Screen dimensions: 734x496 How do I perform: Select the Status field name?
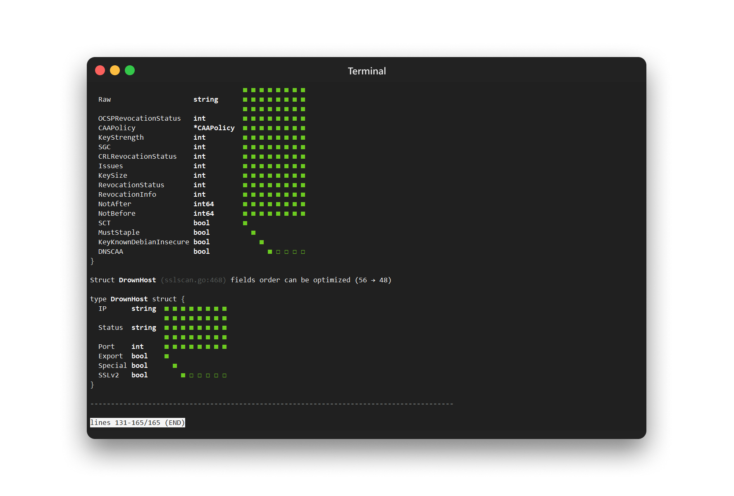tap(111, 328)
